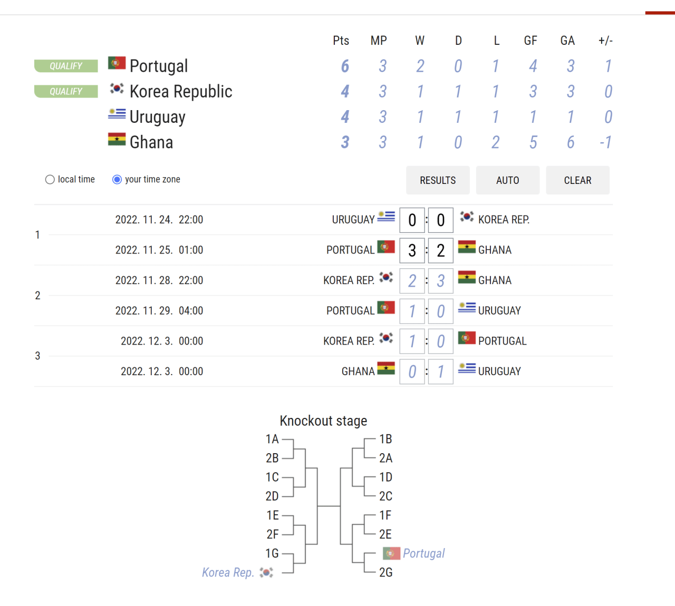Click the 1F slot in bracket
675x606 pixels.
click(x=385, y=515)
